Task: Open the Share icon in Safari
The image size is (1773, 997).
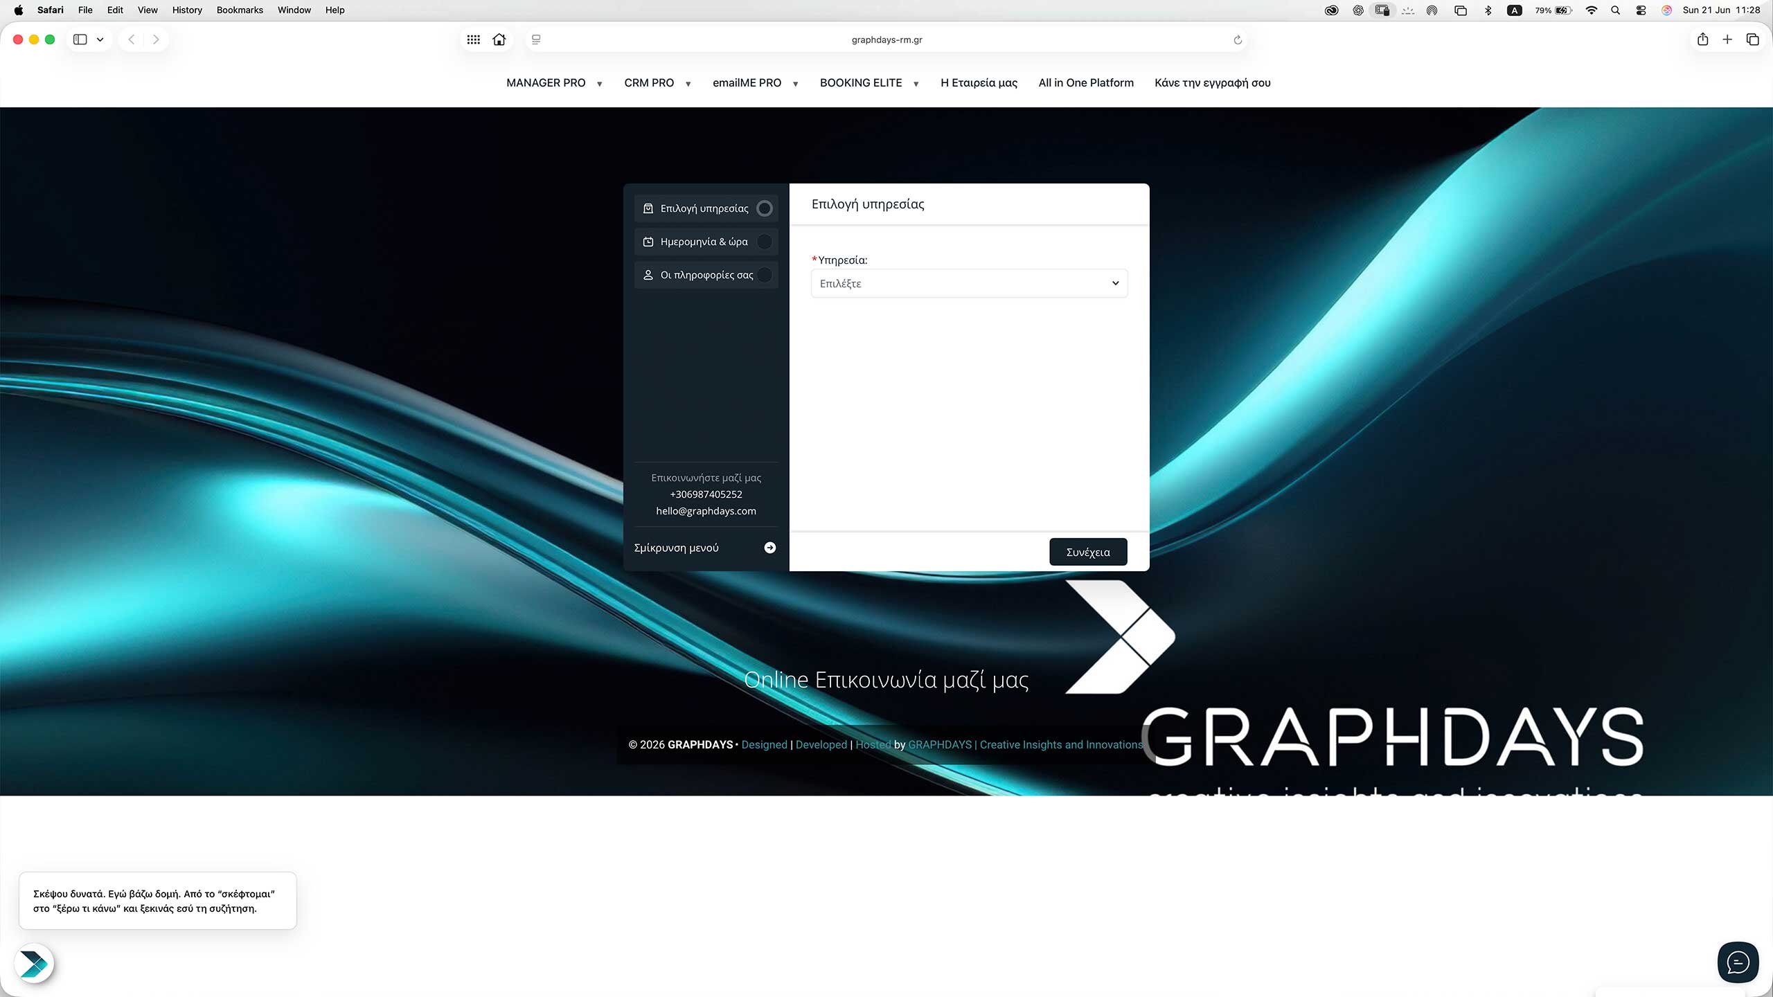Action: pos(1703,39)
